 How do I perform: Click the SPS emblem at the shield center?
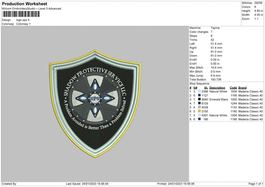[x=95, y=98]
